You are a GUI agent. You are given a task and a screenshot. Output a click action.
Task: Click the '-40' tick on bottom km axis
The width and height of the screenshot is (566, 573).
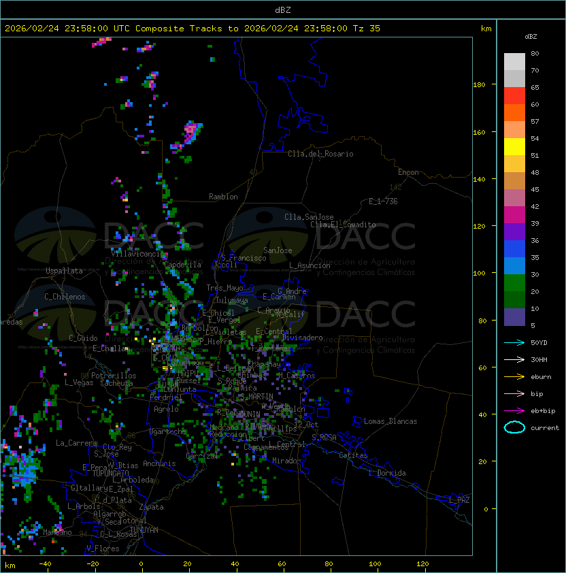45,564
